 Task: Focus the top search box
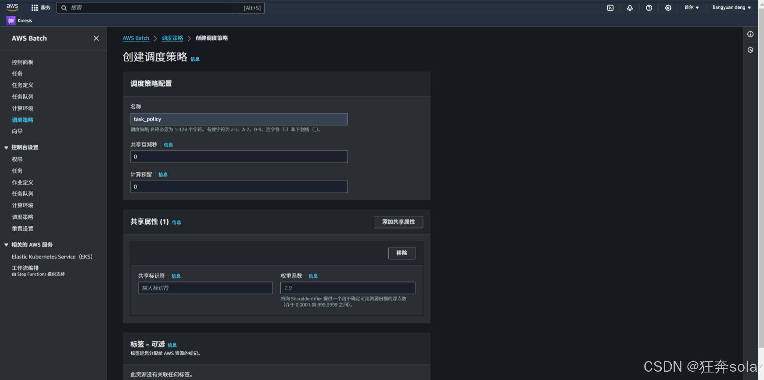pos(160,8)
